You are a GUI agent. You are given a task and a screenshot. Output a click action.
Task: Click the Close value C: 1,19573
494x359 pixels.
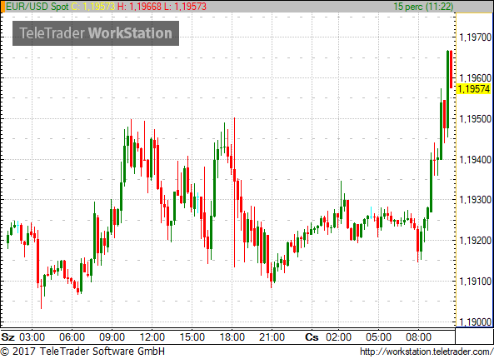(x=93, y=7)
